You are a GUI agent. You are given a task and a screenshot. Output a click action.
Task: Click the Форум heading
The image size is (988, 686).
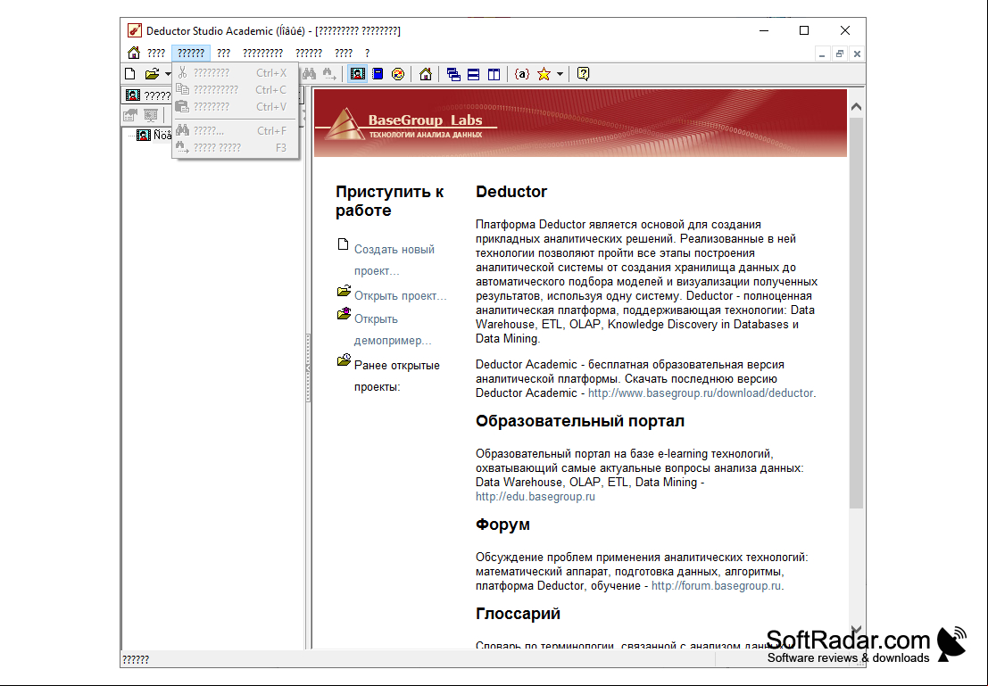pyautogui.click(x=502, y=525)
